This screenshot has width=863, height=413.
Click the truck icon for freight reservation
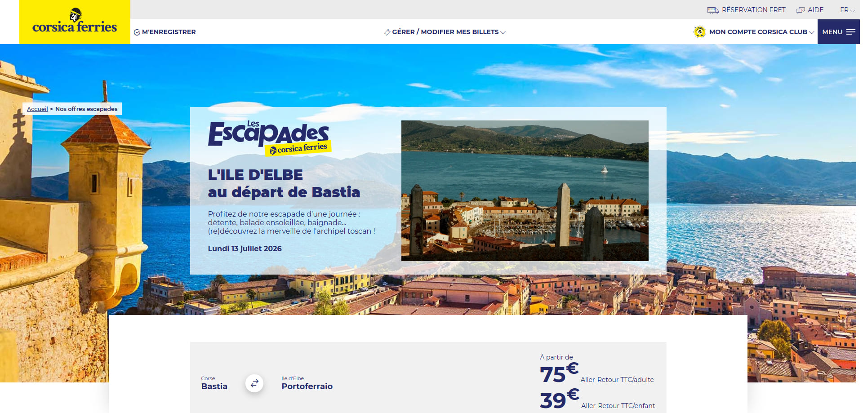pyautogui.click(x=713, y=10)
